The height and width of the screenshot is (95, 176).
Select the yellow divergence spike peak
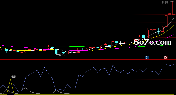[x=11, y=80]
